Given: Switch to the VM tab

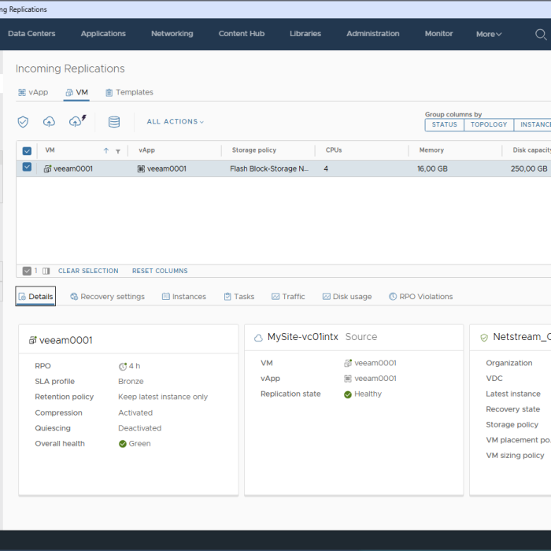Looking at the screenshot, I should pos(76,92).
